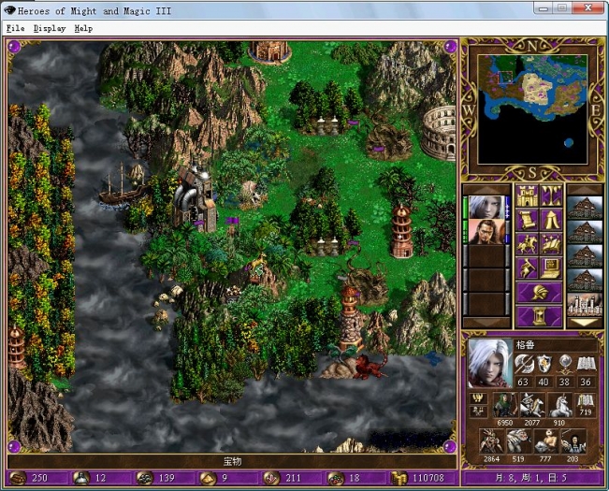Click the hero list down arrow

(486, 323)
